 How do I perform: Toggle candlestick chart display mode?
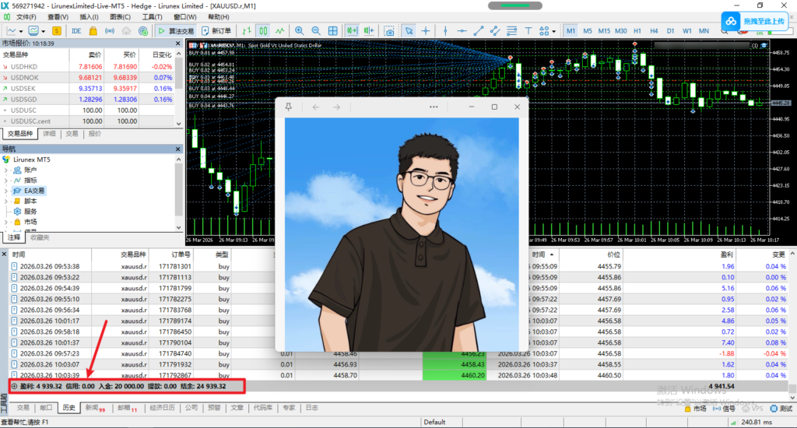coord(263,31)
